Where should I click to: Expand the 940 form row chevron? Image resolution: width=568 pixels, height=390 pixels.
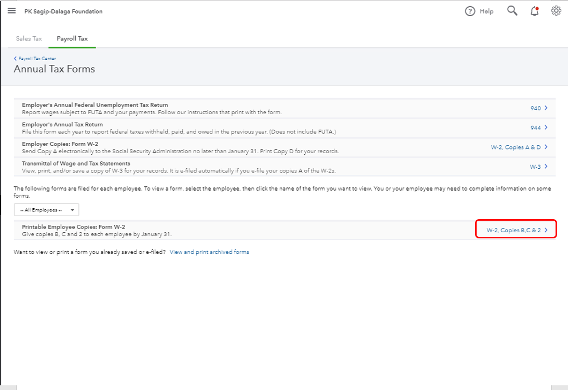(x=547, y=108)
